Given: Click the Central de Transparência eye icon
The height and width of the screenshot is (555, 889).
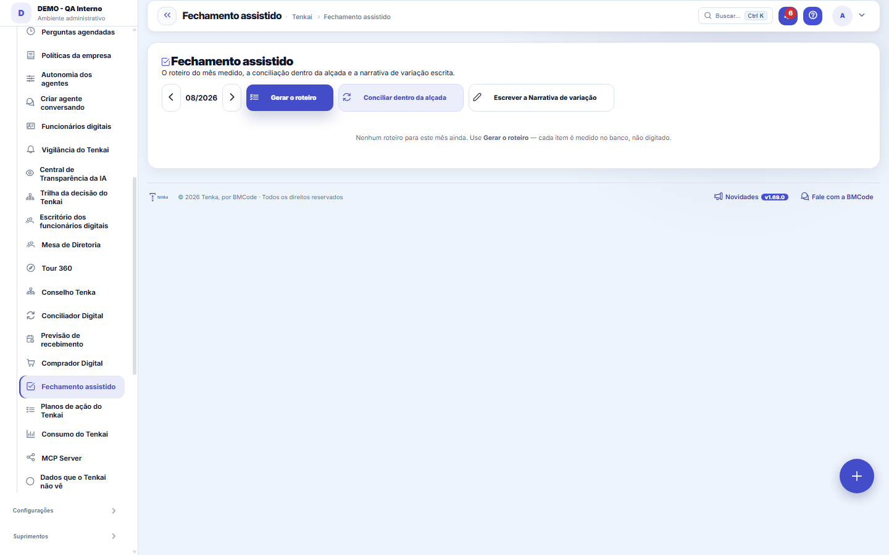Looking at the screenshot, I should pyautogui.click(x=30, y=173).
